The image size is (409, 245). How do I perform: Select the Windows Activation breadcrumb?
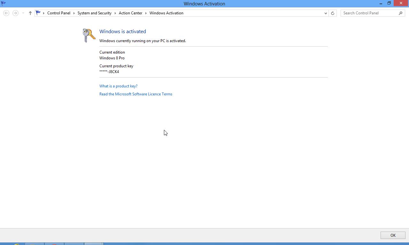coord(166,13)
